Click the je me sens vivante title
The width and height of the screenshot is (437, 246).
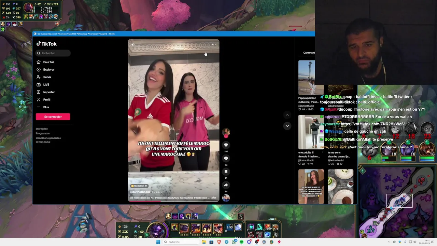click(339, 154)
